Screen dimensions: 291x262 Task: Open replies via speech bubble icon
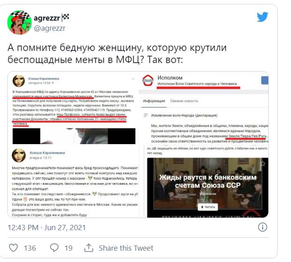click(54, 248)
